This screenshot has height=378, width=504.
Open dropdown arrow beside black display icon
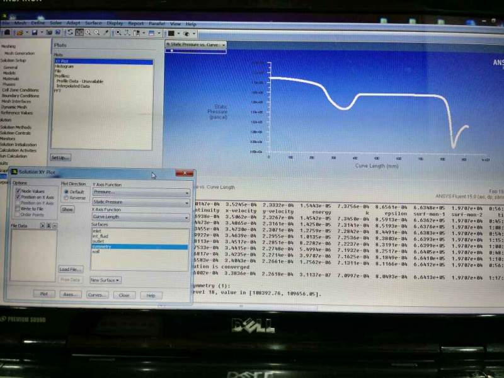178,33
